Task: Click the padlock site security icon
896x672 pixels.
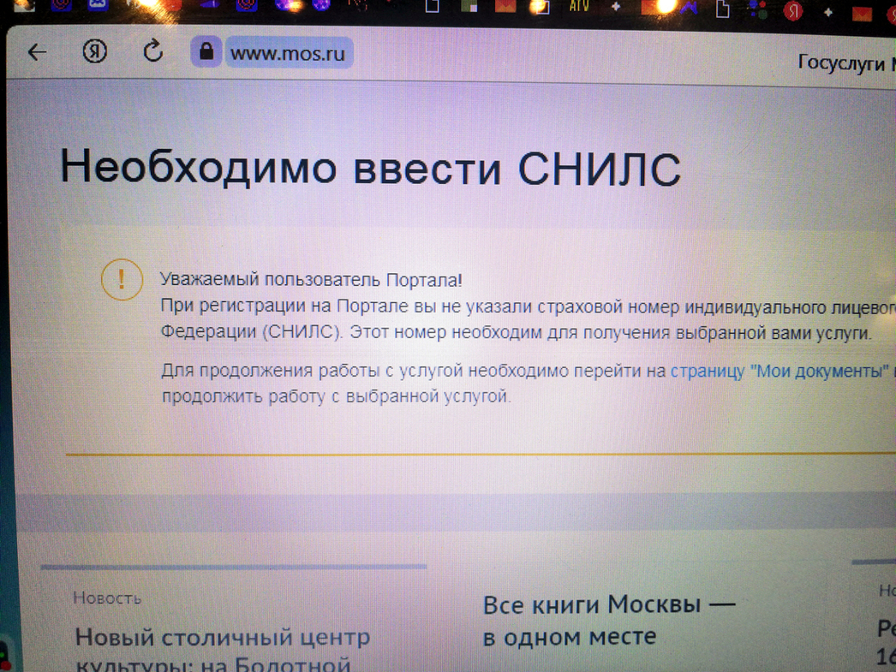Action: 206,52
